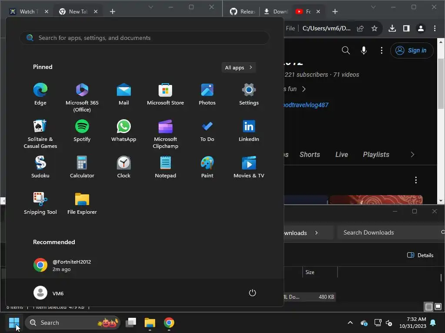Viewport: 445px width, 333px height.
Task: Switch to the Downloads tab in Chrome
Action: (x=276, y=12)
